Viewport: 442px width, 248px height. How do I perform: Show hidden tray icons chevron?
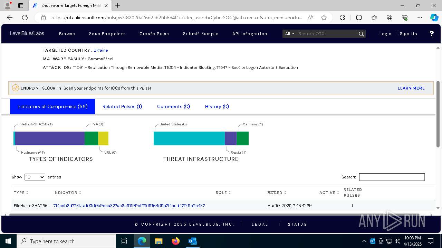[364, 241]
